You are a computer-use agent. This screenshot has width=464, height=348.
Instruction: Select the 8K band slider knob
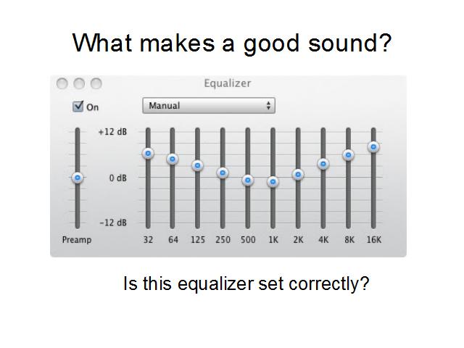[x=348, y=154]
